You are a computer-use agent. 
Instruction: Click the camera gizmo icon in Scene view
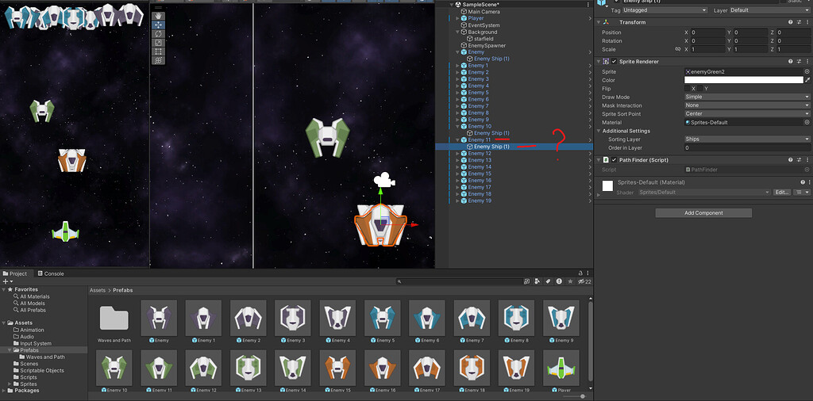384,180
